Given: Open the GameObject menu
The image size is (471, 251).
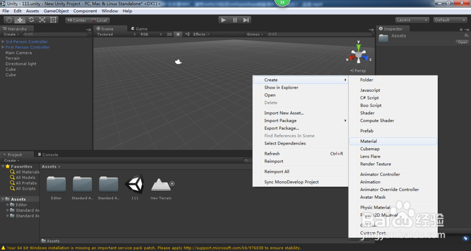Looking at the screenshot, I should [56, 11].
